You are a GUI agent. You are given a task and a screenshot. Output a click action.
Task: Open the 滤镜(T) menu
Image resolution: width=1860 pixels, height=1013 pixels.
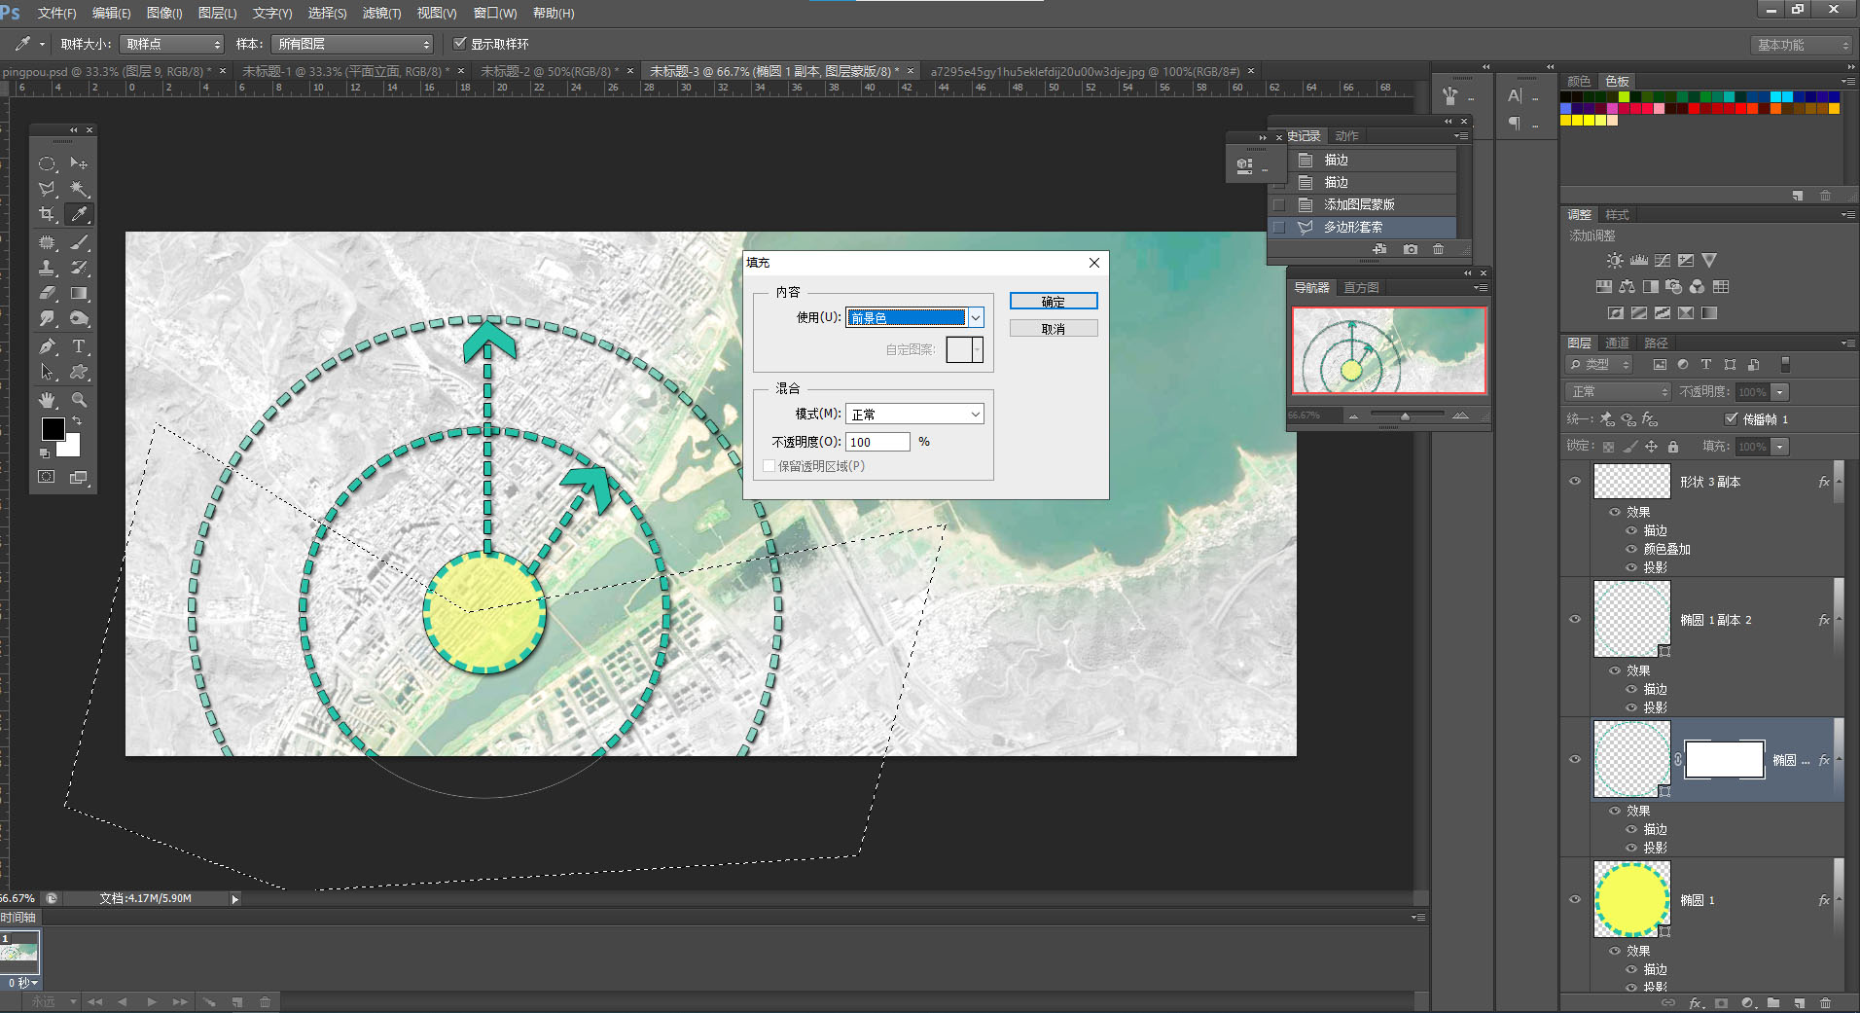(x=381, y=14)
